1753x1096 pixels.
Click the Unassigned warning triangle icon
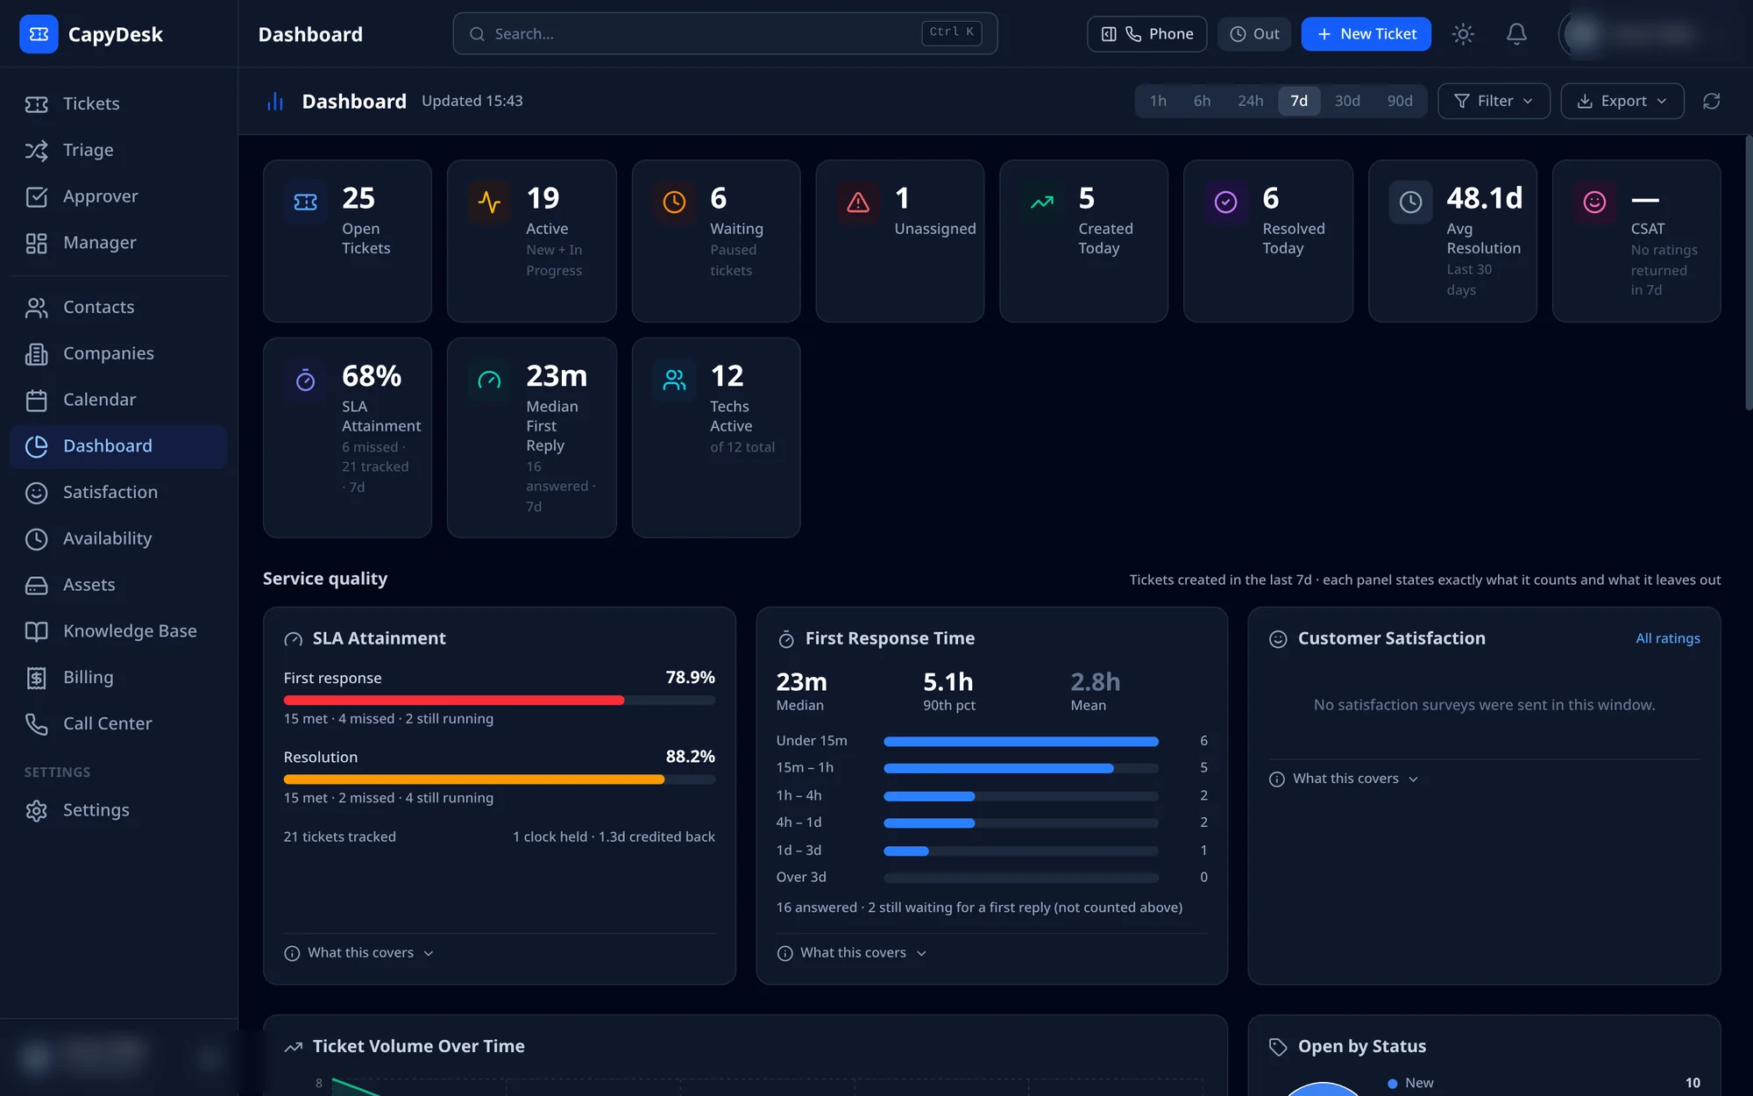tap(858, 203)
